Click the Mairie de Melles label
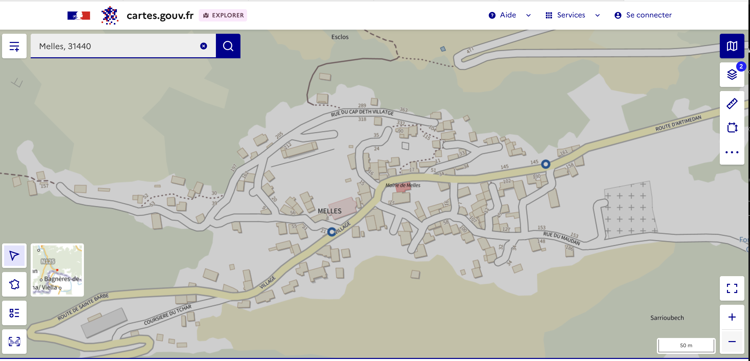Viewport: 750px width, 361px height. tap(403, 185)
